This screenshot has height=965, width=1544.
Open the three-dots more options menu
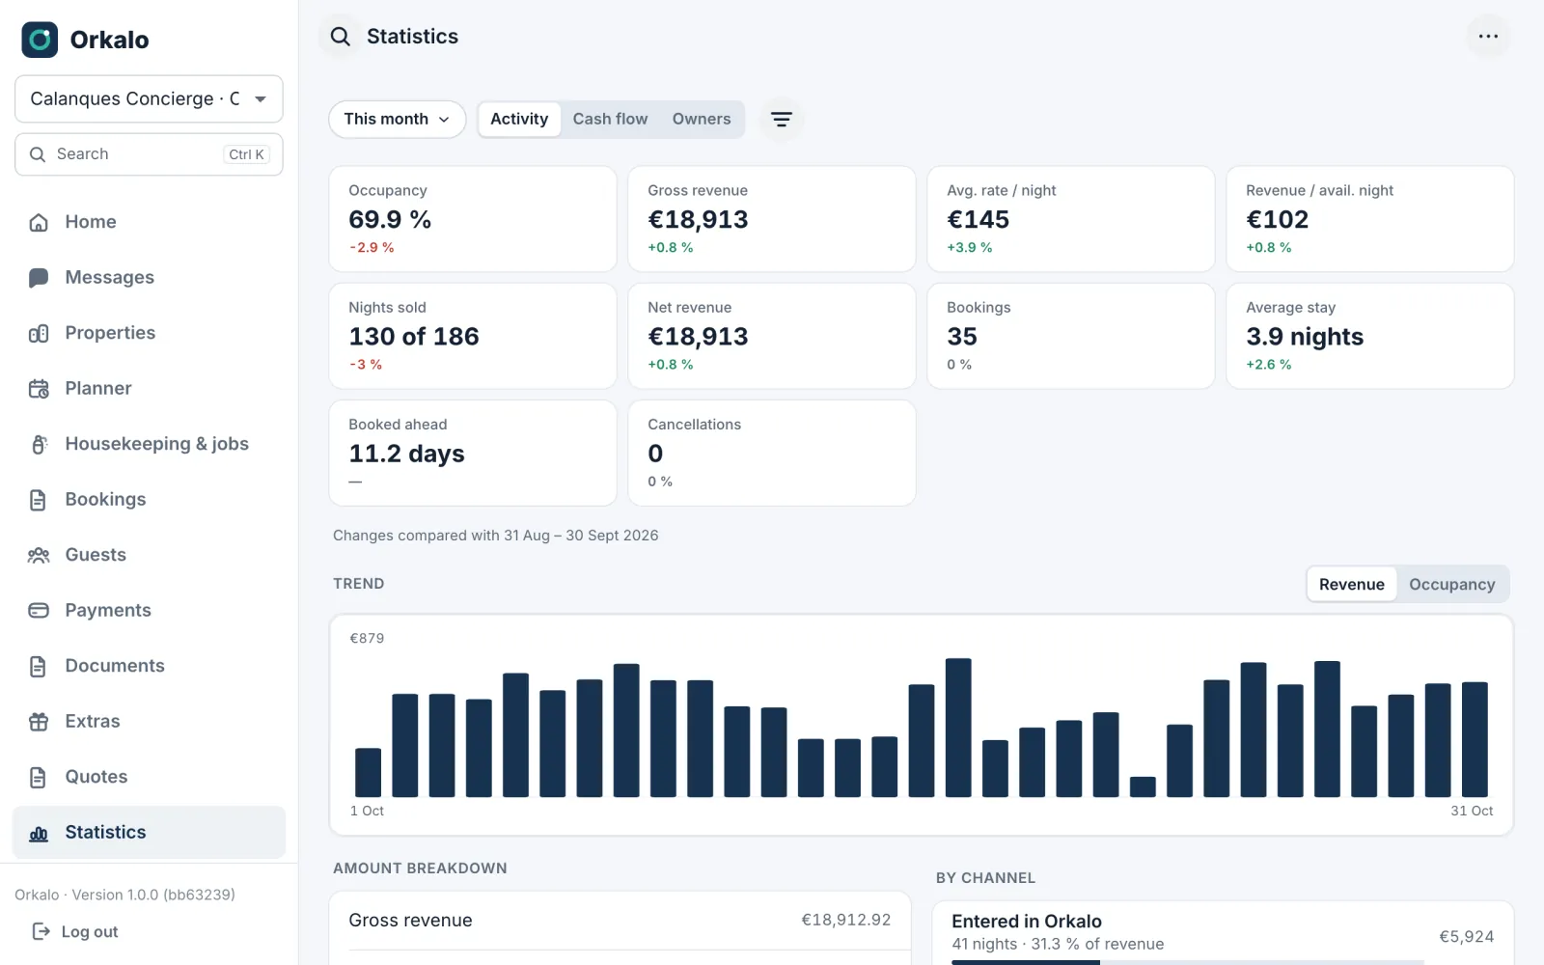(x=1488, y=37)
